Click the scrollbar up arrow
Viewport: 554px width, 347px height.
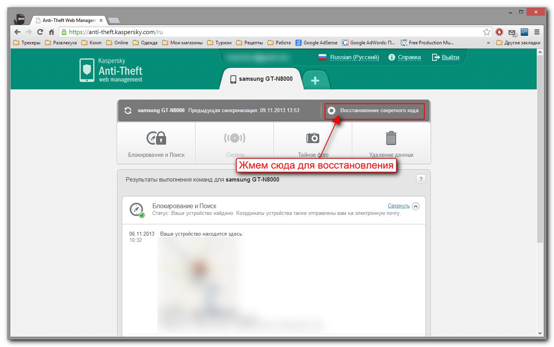point(540,52)
